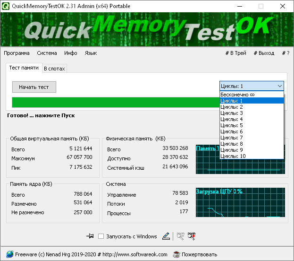Click the zoom out magnifier icon
The image size is (294, 261).
click(181, 236)
